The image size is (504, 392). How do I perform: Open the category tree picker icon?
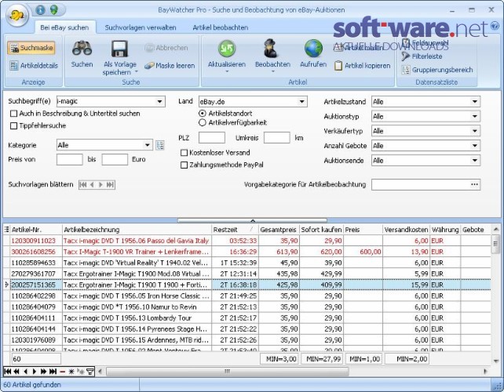[x=159, y=145]
